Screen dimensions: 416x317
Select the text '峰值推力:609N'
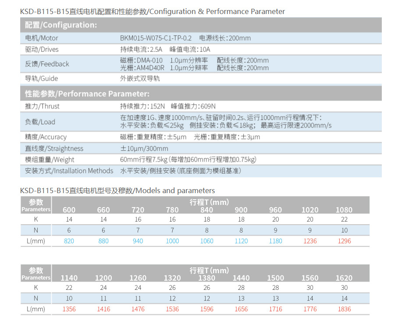[x=193, y=106]
